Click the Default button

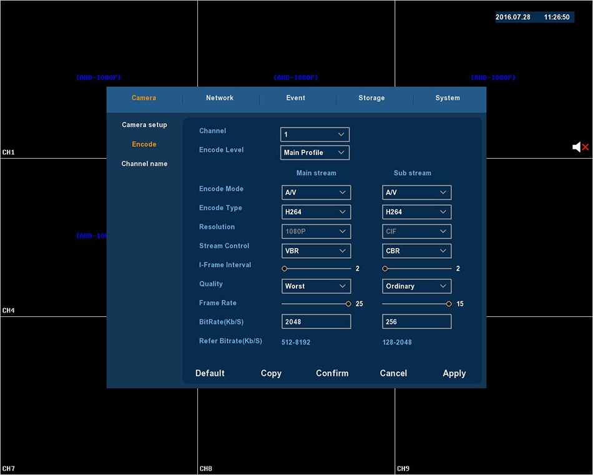pyautogui.click(x=210, y=373)
